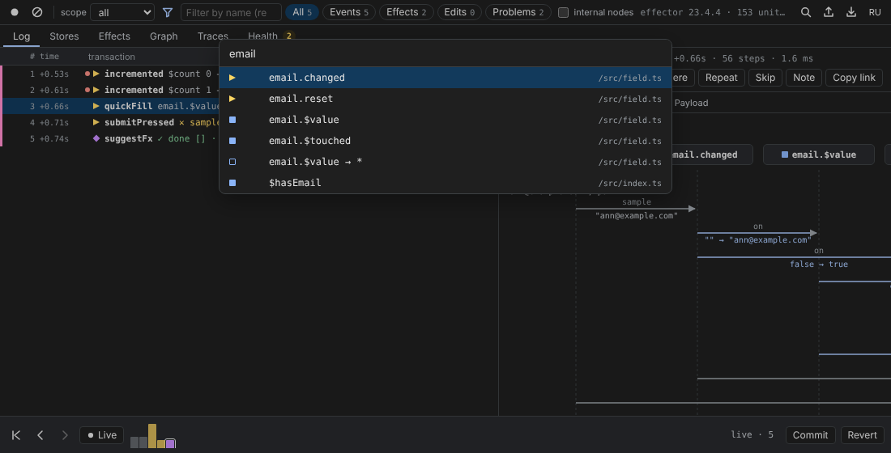Viewport: 891px width, 453px height.
Task: Click the clear log icon
Action: coord(37,12)
